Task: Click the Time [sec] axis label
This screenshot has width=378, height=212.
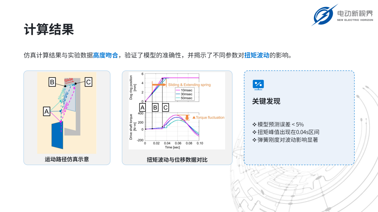Action: (x=172, y=147)
